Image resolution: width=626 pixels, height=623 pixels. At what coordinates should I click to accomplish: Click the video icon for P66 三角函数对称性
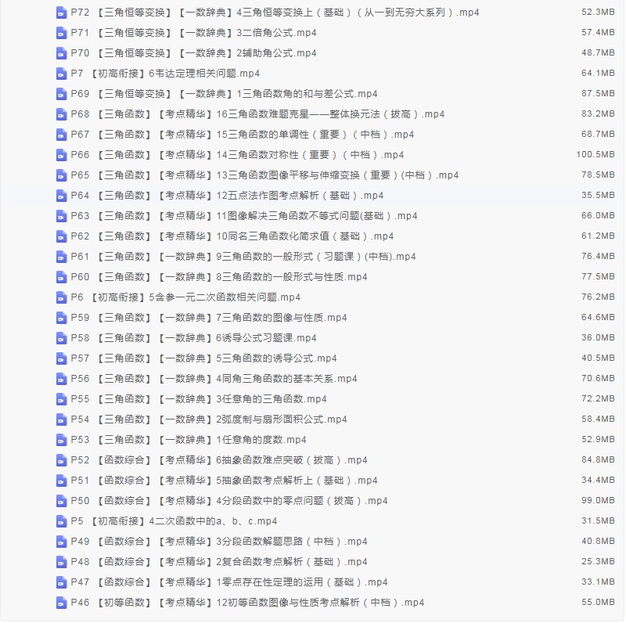coord(61,155)
